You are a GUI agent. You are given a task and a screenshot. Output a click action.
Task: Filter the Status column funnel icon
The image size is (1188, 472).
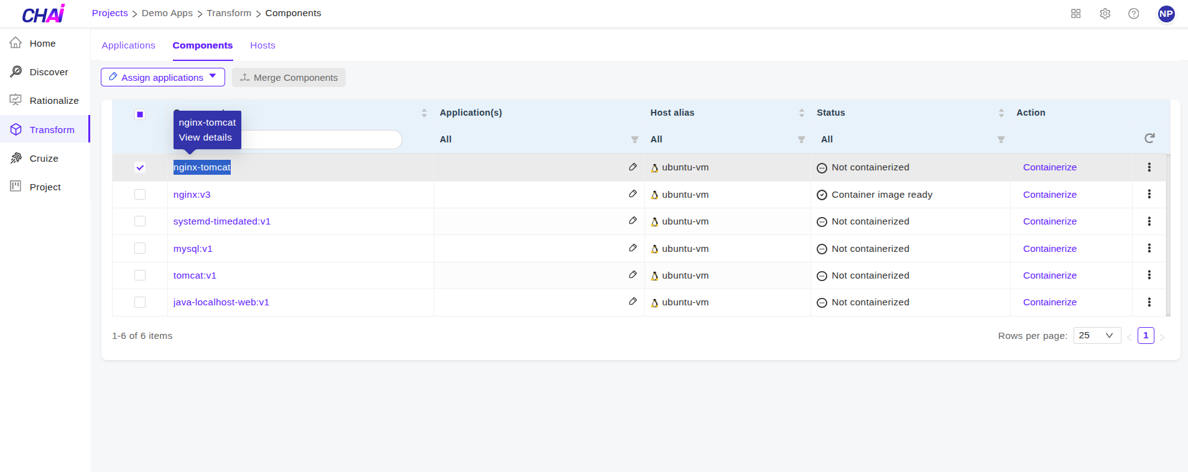1001,140
